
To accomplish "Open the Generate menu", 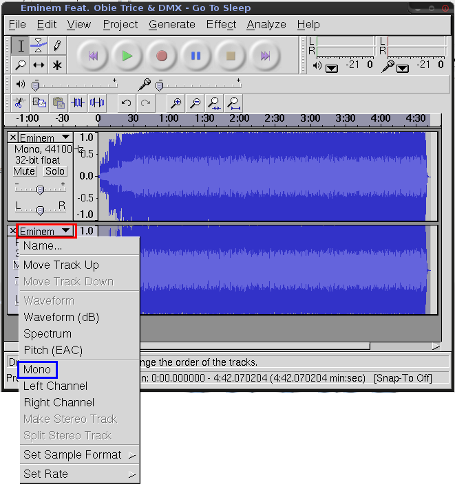I will [x=172, y=24].
